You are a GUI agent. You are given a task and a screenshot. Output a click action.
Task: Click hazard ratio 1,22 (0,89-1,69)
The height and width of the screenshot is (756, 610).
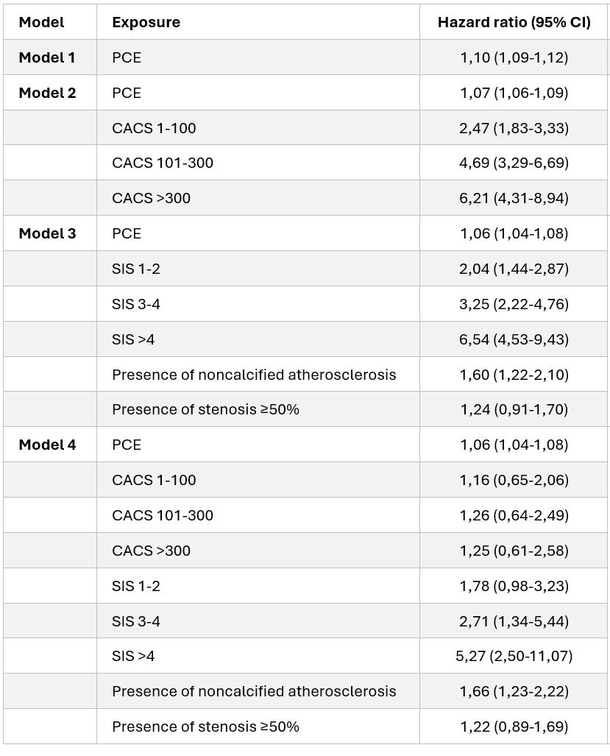click(514, 727)
